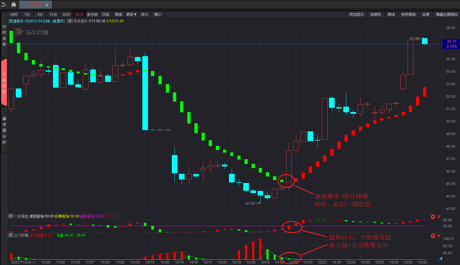This screenshot has width=460, height=265.
Task: Click the 放大 zoom-in button
Action: click(144, 15)
